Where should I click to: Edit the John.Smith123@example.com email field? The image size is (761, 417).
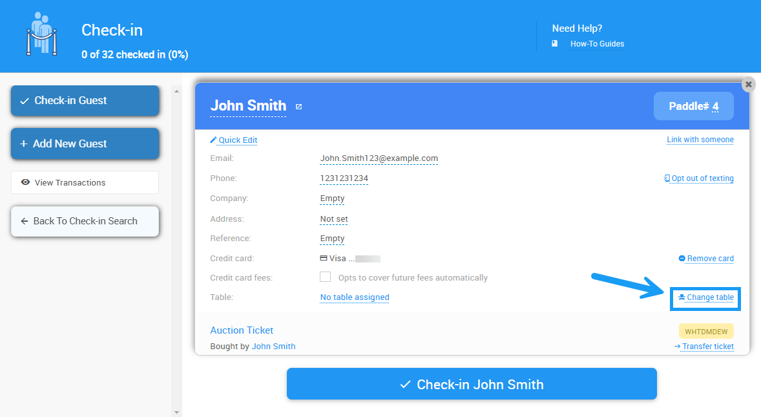click(x=379, y=158)
